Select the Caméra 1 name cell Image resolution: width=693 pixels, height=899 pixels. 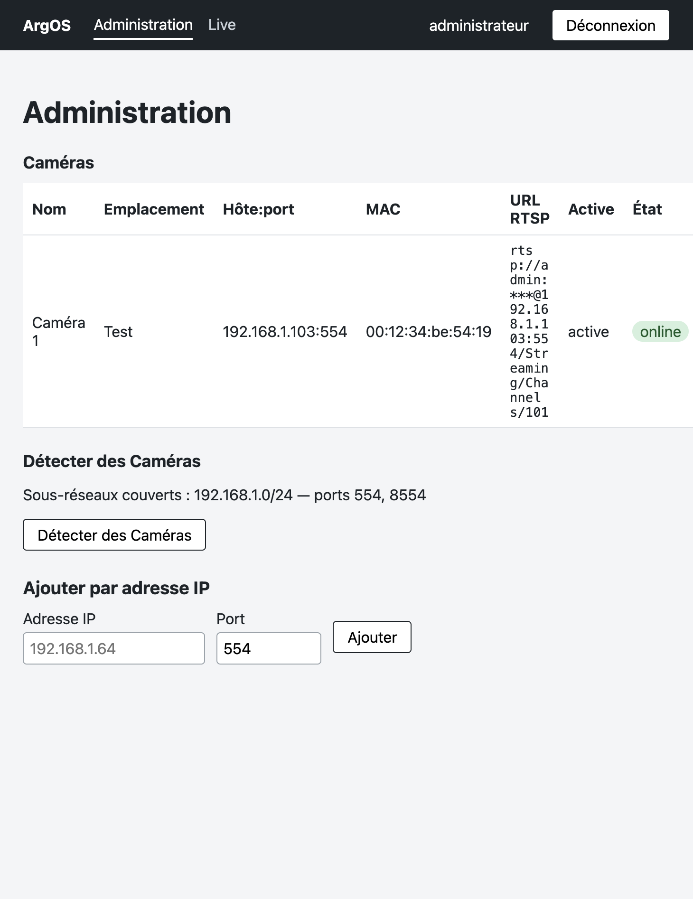59,331
